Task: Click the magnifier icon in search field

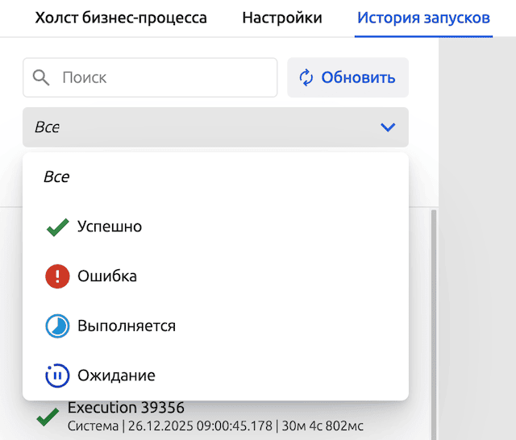Action: pos(42,78)
